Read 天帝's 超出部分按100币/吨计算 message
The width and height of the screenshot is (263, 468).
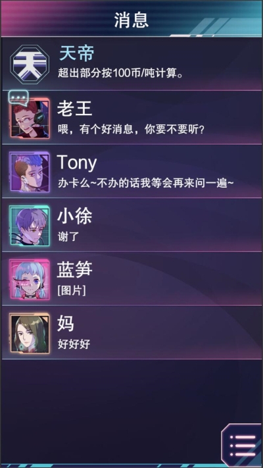point(120,73)
